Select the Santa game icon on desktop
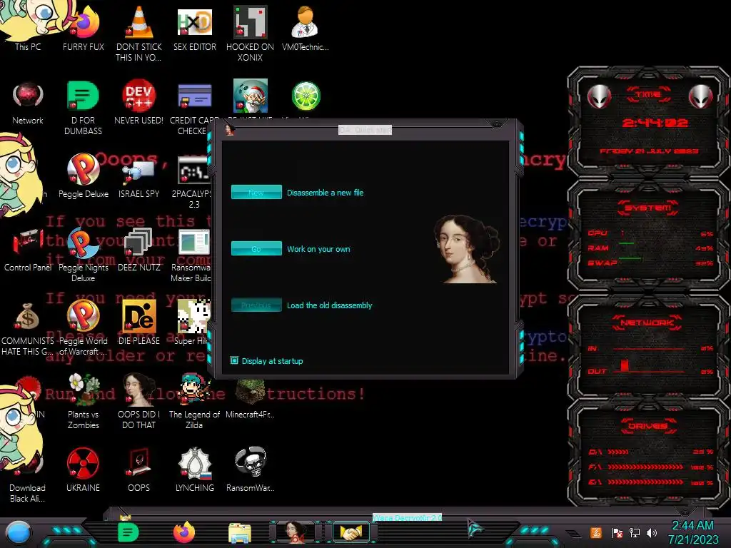The height and width of the screenshot is (548, 731). tap(251, 96)
